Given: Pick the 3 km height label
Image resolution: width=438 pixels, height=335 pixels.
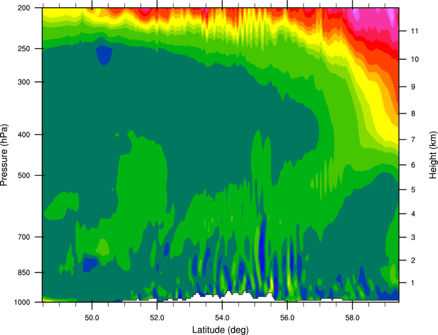Looking at the screenshot, I should 413,237.
